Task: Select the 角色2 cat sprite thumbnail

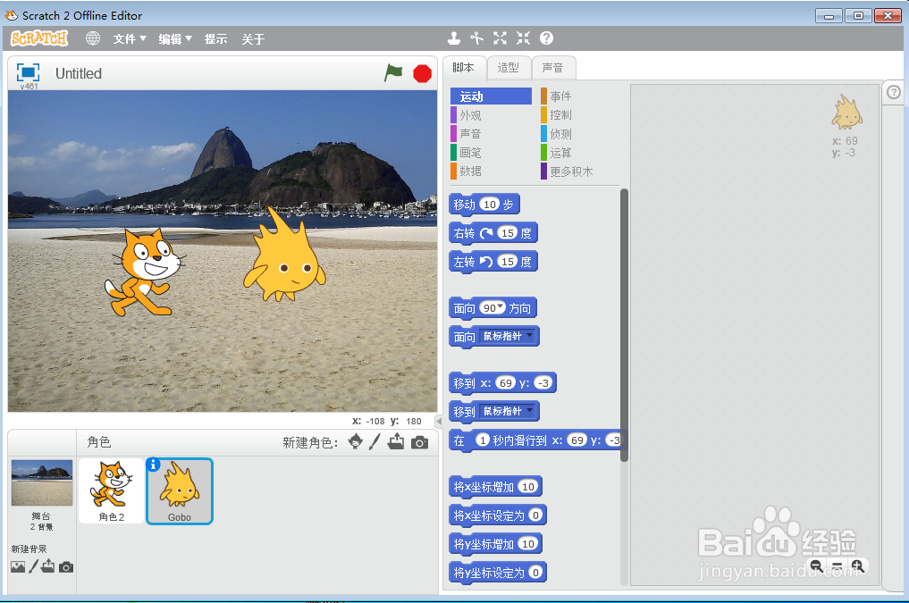Action: click(112, 490)
